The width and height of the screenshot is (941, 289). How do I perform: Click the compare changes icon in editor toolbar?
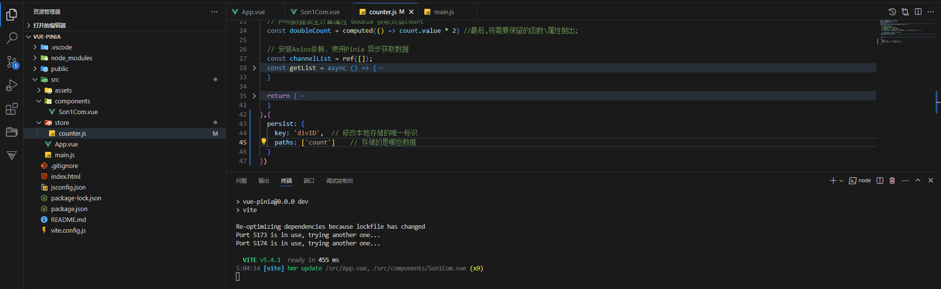point(905,12)
